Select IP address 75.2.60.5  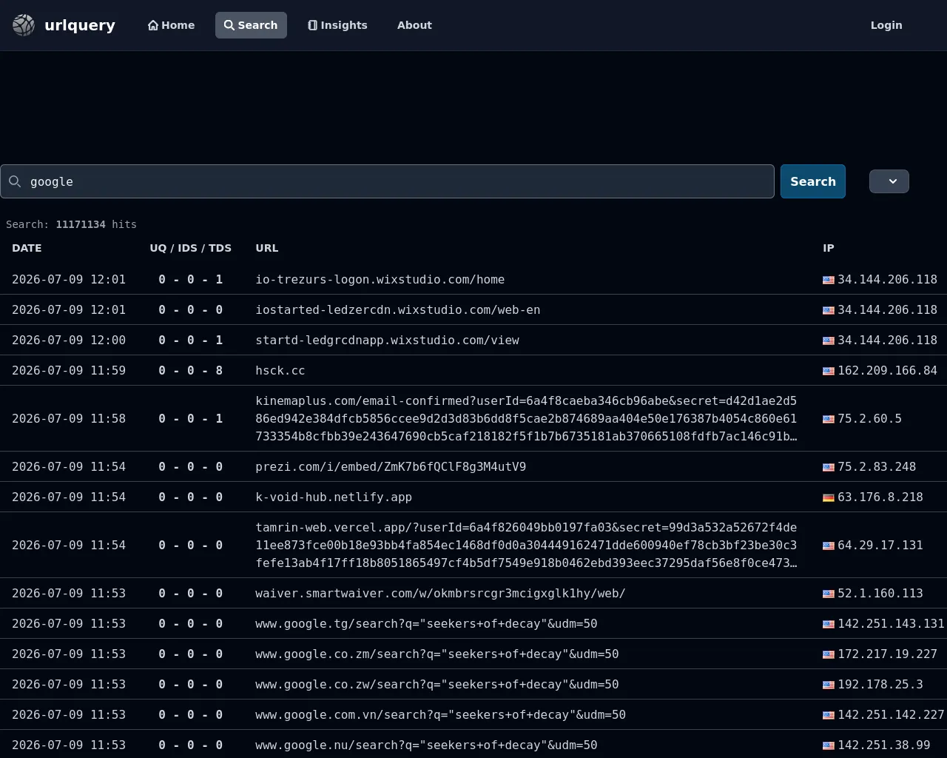coord(869,419)
